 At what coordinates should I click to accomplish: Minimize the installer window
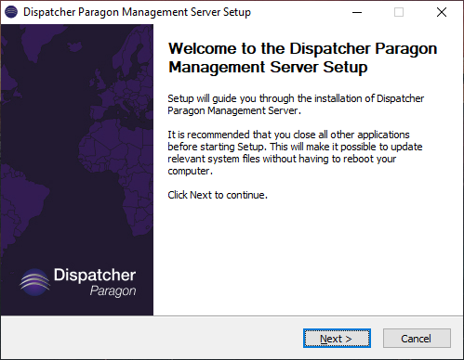357,12
